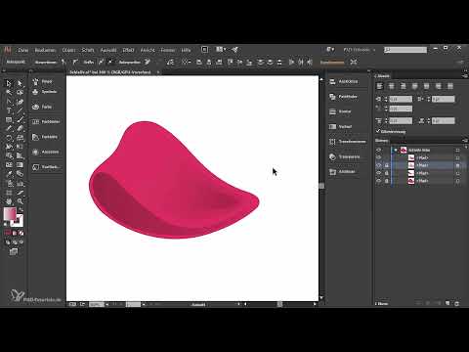The image size is (469, 352).
Task: Open the status bar Auswahl popup arrow
Action: [x=238, y=304]
